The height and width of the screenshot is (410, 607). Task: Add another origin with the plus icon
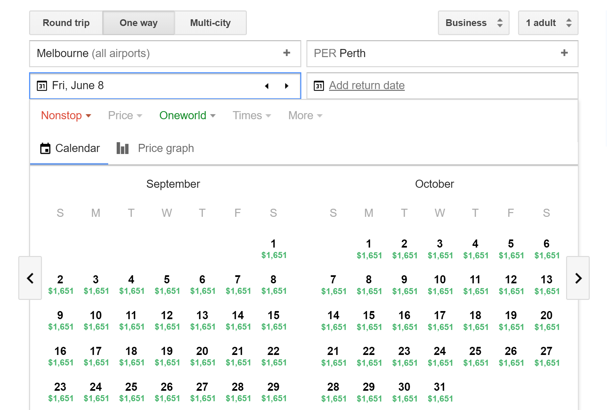pyautogui.click(x=286, y=53)
